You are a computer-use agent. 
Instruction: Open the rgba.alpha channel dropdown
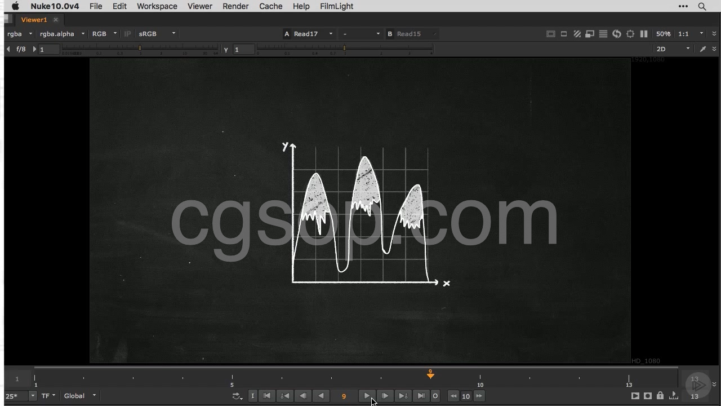[x=62, y=34]
